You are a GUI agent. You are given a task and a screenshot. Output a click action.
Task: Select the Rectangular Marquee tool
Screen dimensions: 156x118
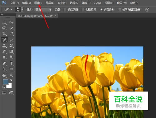tap(4, 22)
